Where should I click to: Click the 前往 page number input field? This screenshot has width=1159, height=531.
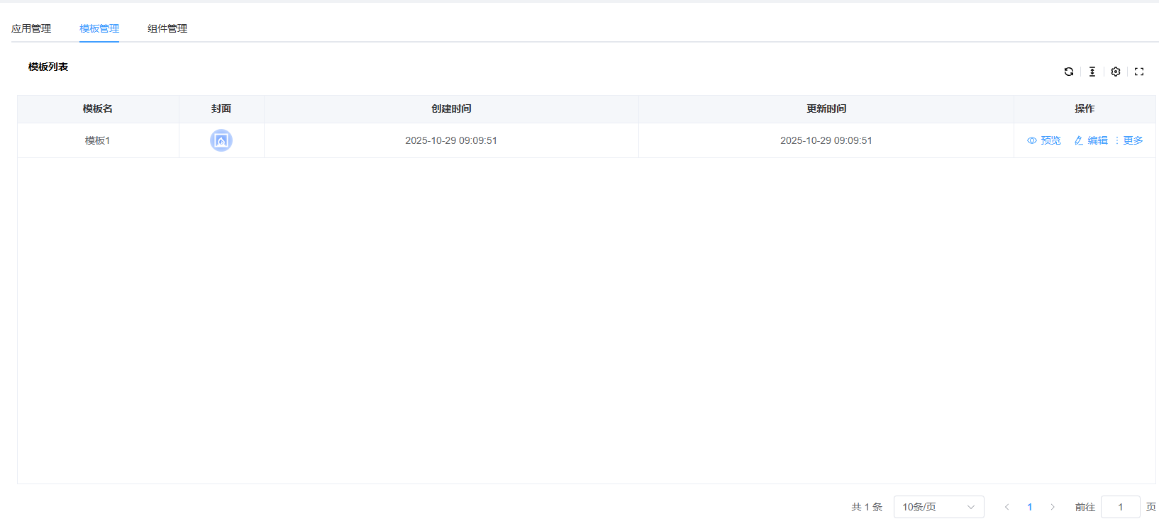[x=1121, y=507]
